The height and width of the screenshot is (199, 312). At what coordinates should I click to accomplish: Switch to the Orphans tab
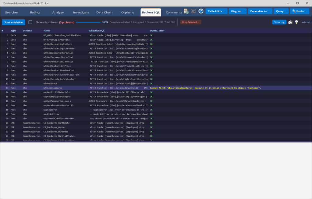[x=128, y=13]
